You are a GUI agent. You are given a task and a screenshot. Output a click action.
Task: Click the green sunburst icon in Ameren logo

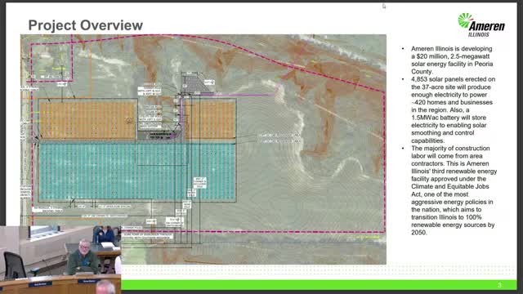pyautogui.click(x=465, y=20)
